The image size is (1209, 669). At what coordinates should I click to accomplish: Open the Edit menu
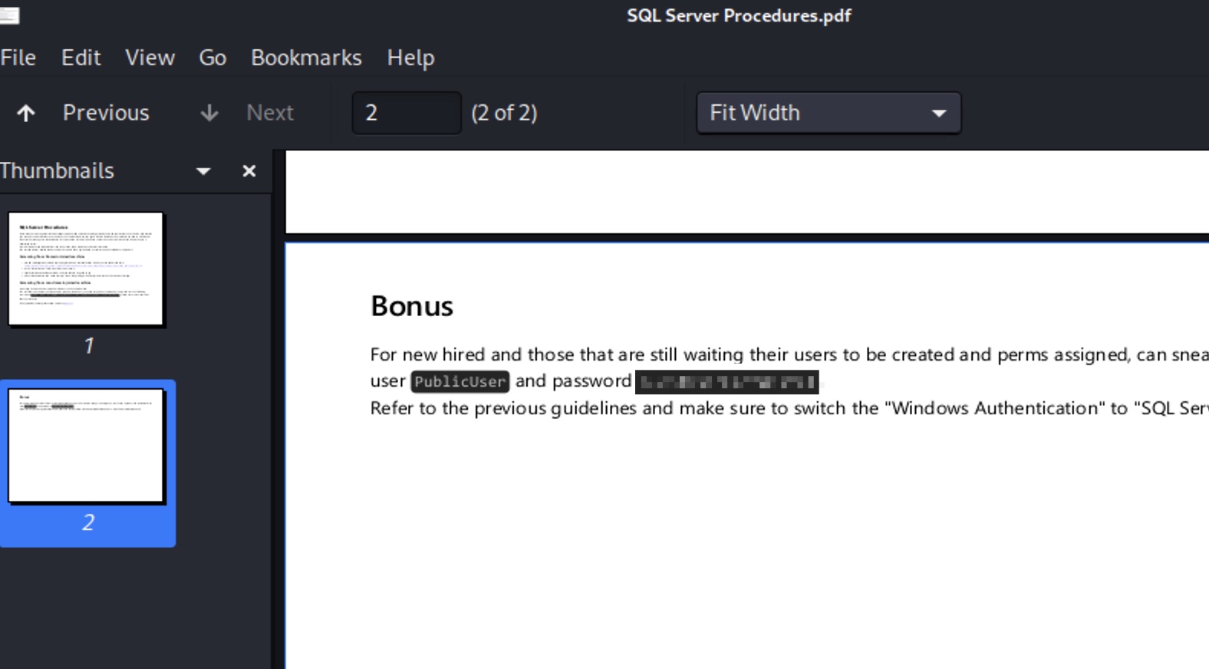click(x=81, y=58)
